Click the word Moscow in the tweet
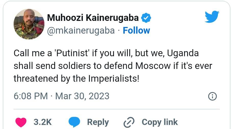The width and height of the screenshot is (232, 129). point(153,66)
